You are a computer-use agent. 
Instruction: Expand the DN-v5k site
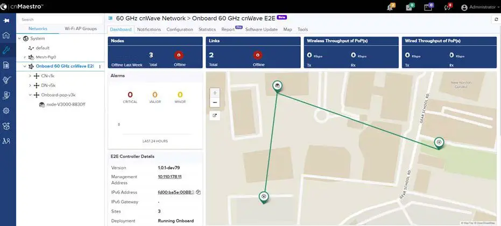[30, 85]
